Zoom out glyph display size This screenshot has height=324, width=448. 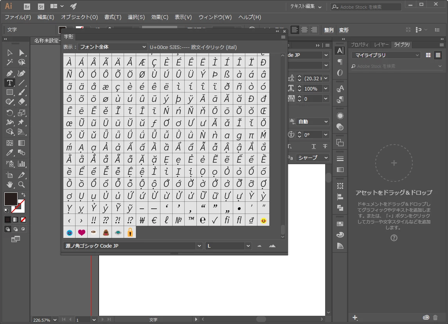pos(259,246)
